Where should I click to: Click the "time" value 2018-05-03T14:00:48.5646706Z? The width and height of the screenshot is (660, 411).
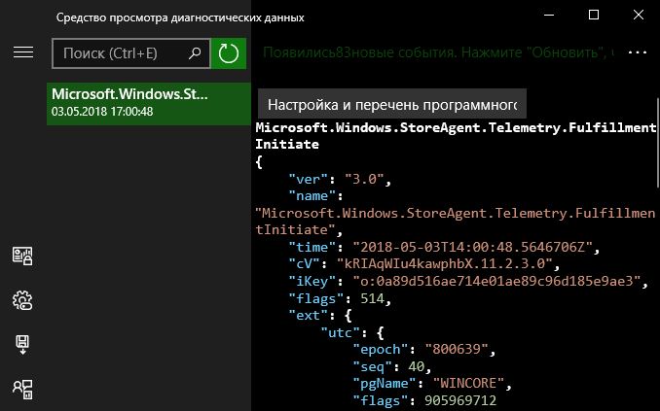(x=472, y=247)
